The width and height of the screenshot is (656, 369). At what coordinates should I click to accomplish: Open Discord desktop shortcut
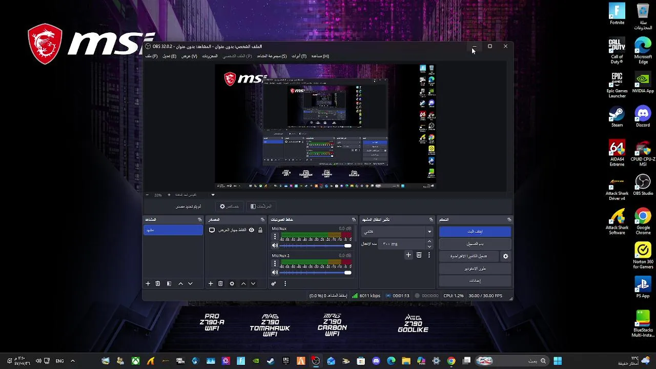pos(643,117)
